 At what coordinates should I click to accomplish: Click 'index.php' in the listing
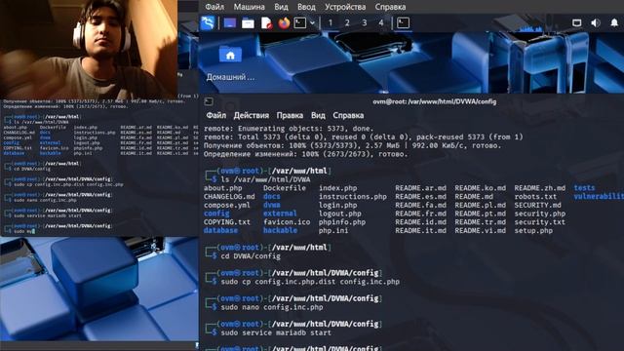[338, 188]
